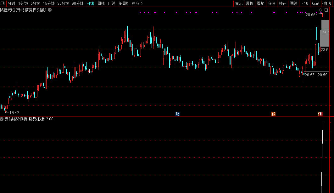This screenshot has width=334, height=193.
Task: Open the 更多 more periods menu
Action: click(x=137, y=3)
